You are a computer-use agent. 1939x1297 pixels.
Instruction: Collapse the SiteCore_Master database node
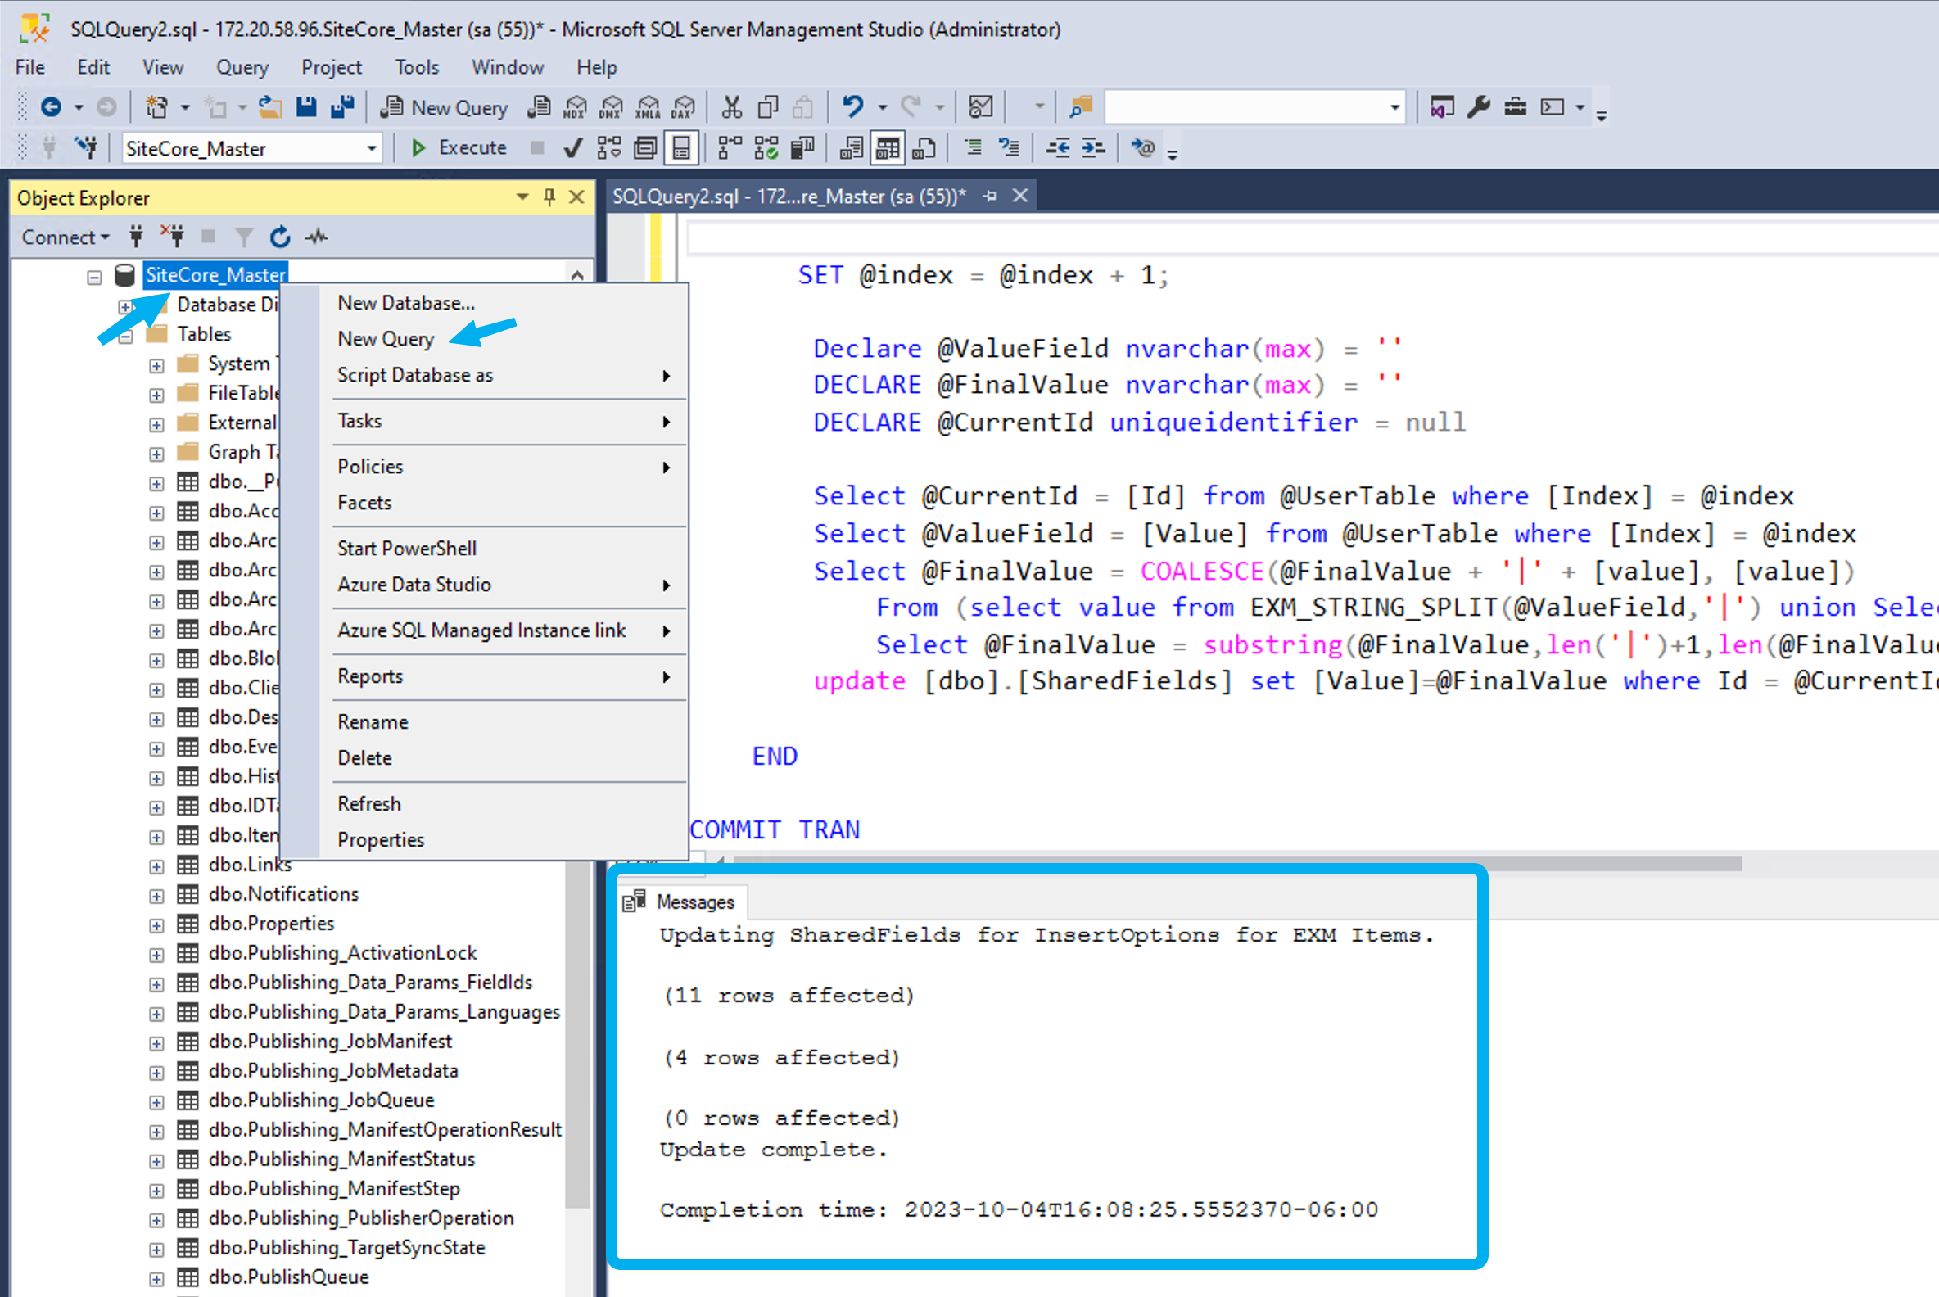[94, 277]
